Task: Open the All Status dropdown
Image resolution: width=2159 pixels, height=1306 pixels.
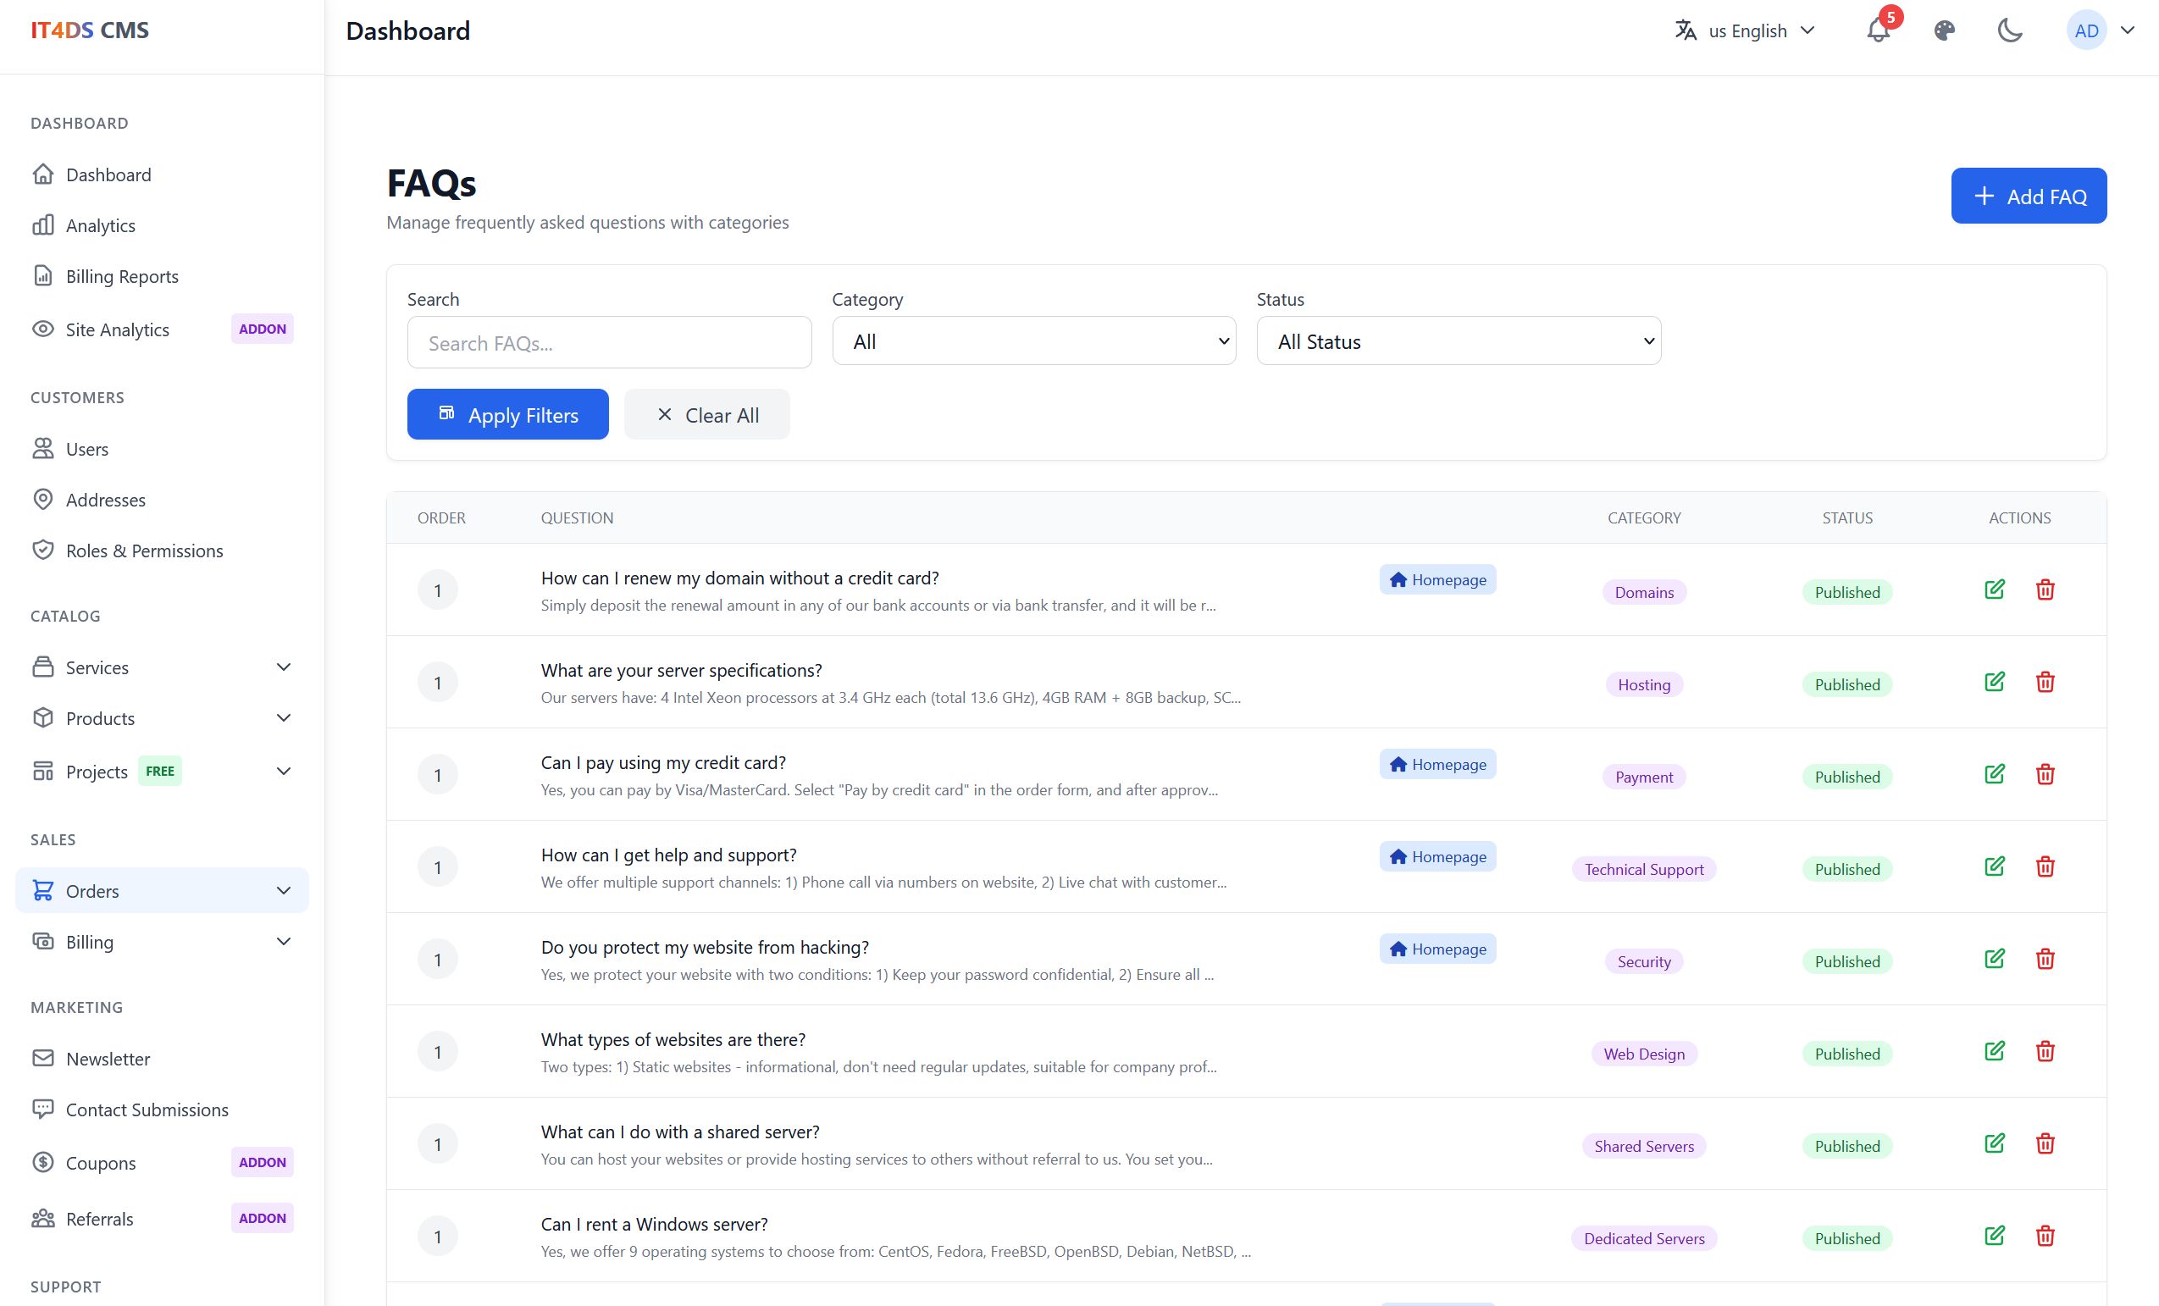Action: 1458,341
